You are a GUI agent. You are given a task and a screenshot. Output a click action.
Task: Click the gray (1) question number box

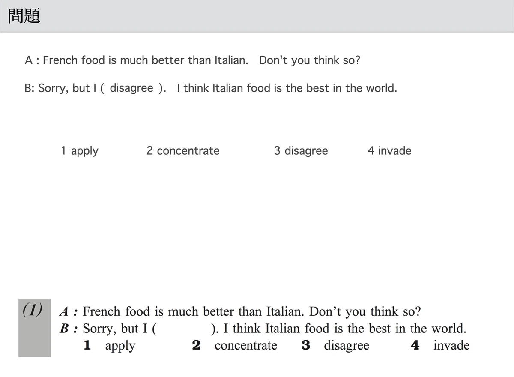(34, 328)
